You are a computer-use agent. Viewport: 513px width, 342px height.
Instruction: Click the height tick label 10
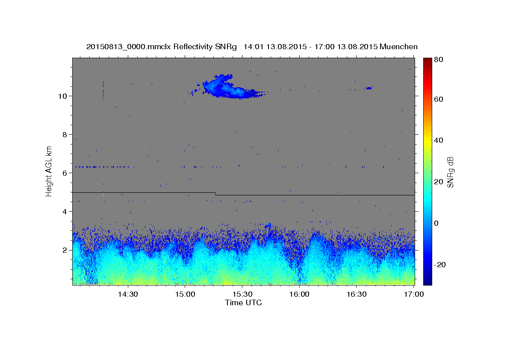(64, 96)
